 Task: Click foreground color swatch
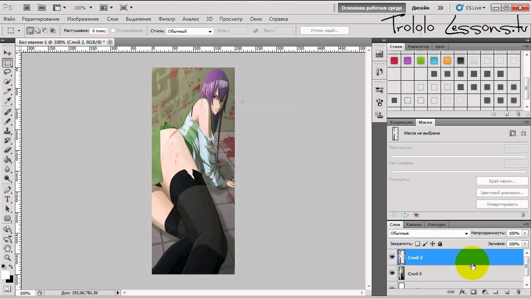(5, 275)
